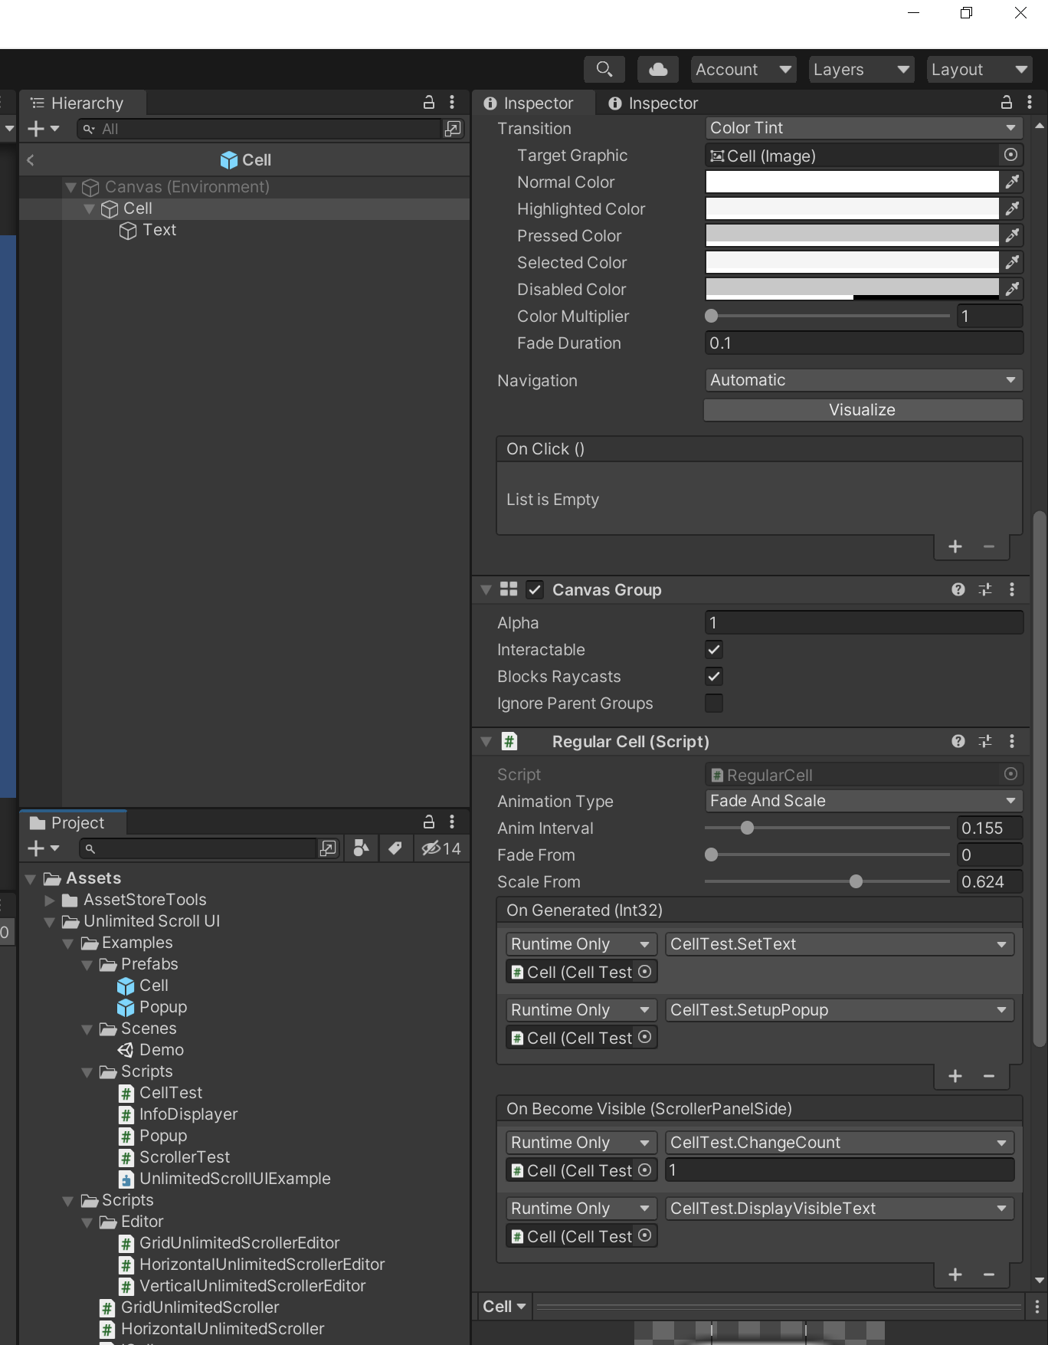This screenshot has width=1048, height=1345.
Task: Select Demo scene asset
Action: [x=161, y=1050]
